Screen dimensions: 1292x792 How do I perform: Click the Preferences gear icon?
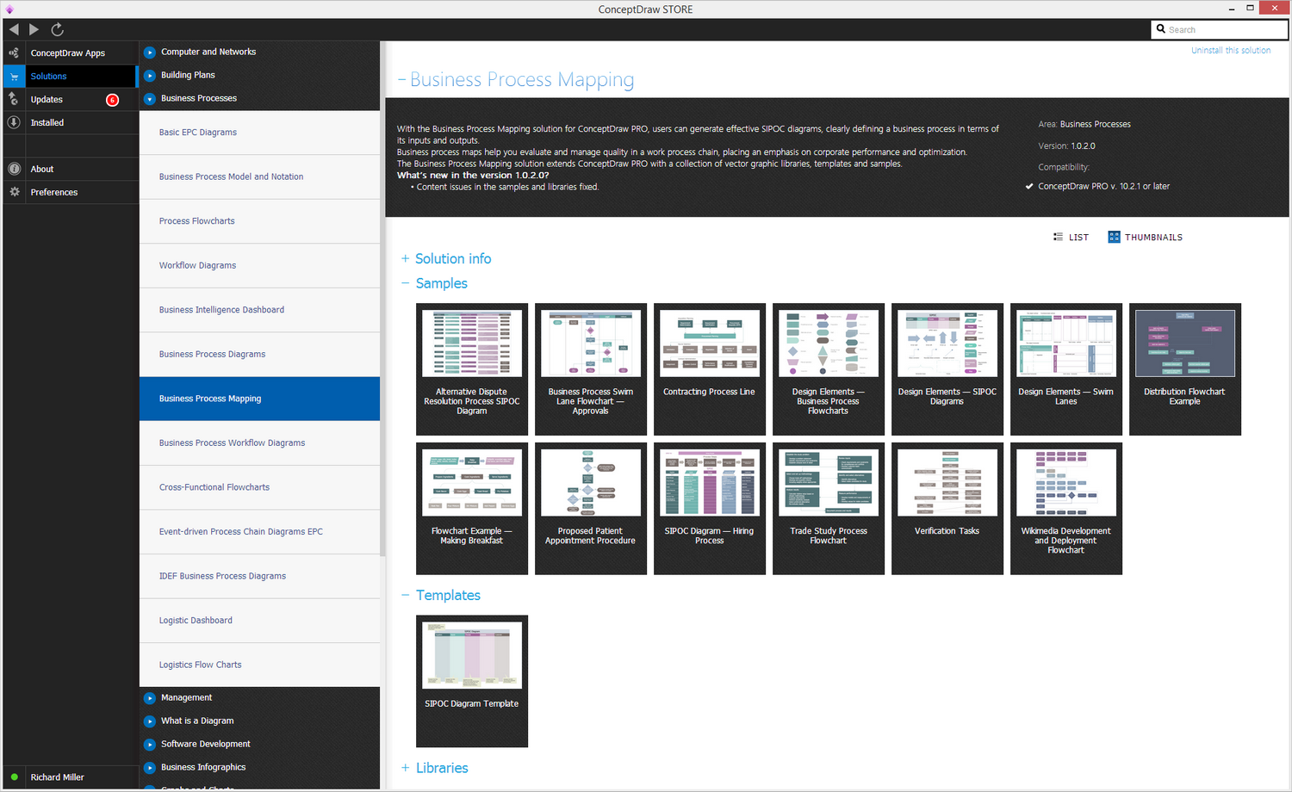point(14,192)
